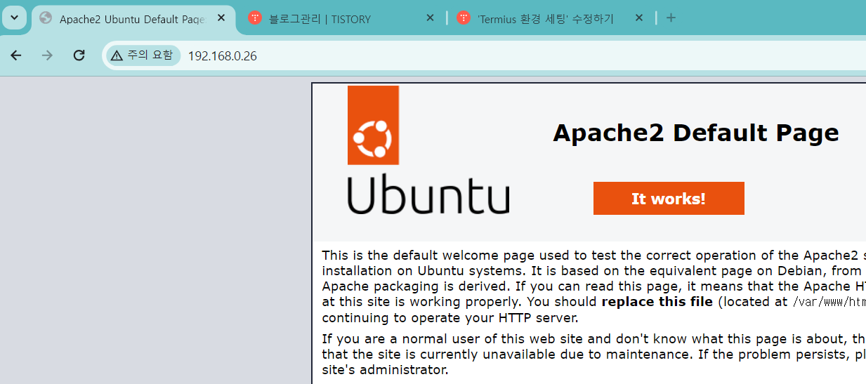Screen dimensions: 866x384
Task: Click 'continuing to operate your HTTP server.' line
Action: 450,317
